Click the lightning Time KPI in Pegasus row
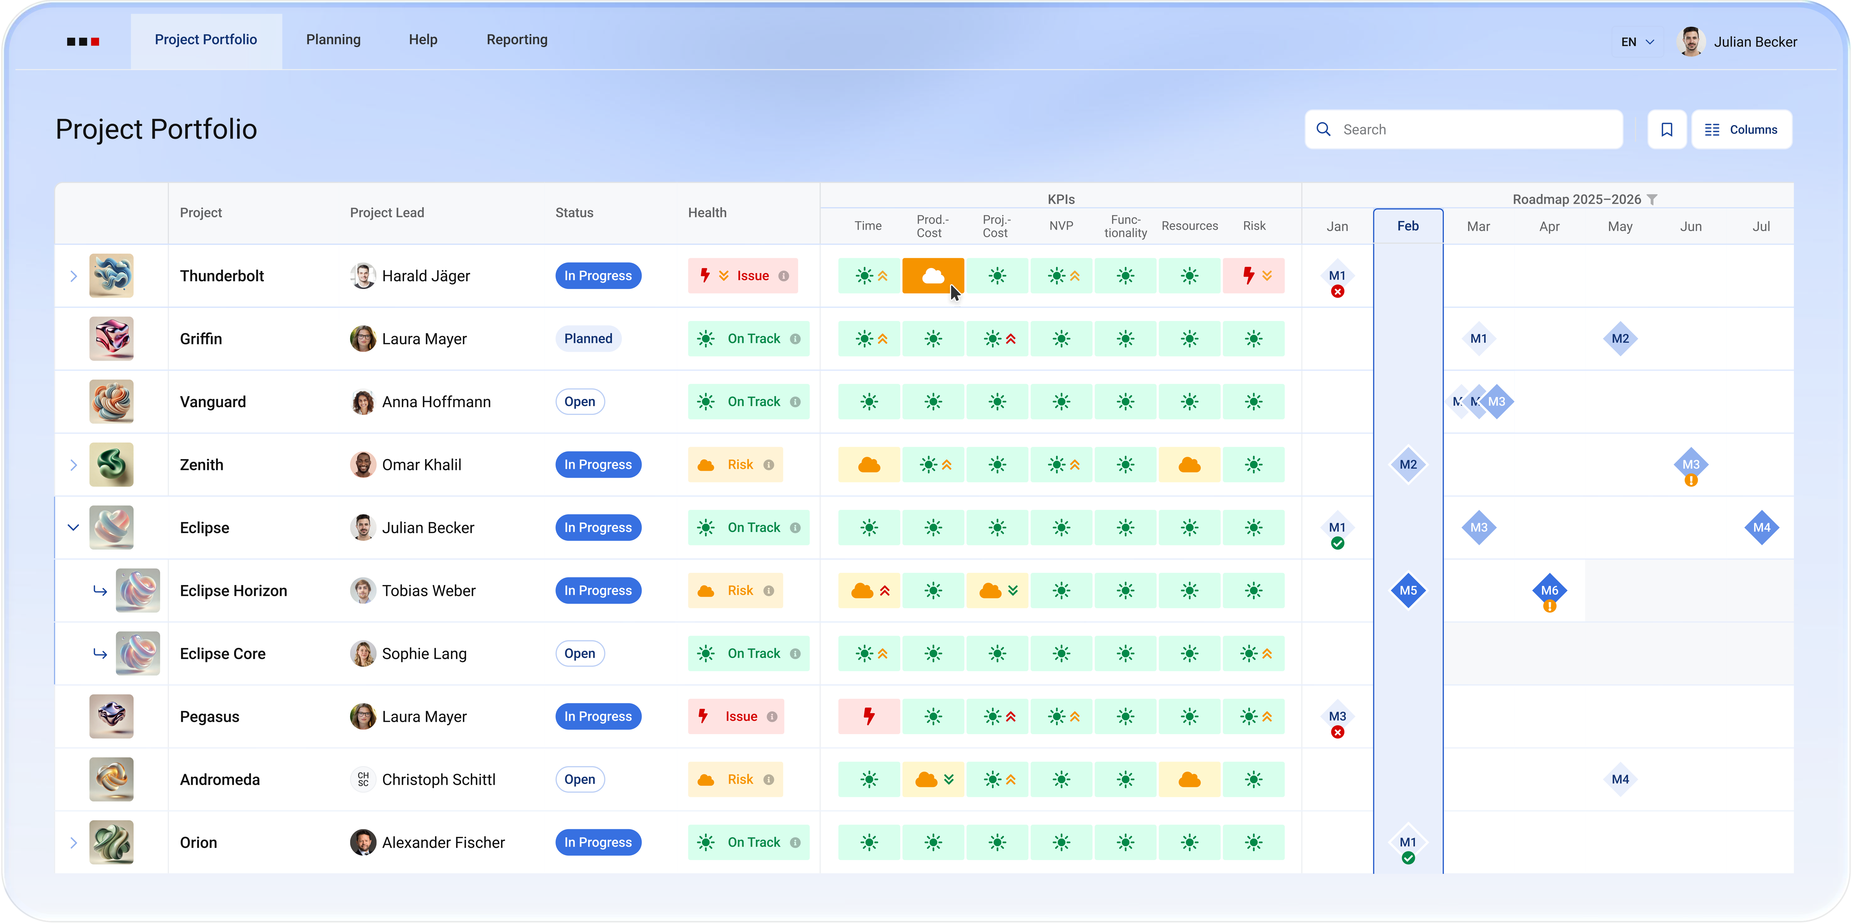Image resolution: width=1852 pixels, height=924 pixels. (x=868, y=716)
